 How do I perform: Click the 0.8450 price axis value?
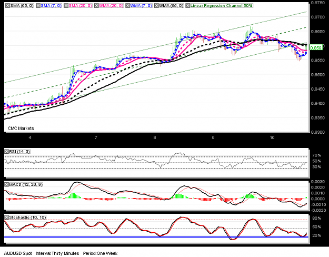click(x=318, y=89)
